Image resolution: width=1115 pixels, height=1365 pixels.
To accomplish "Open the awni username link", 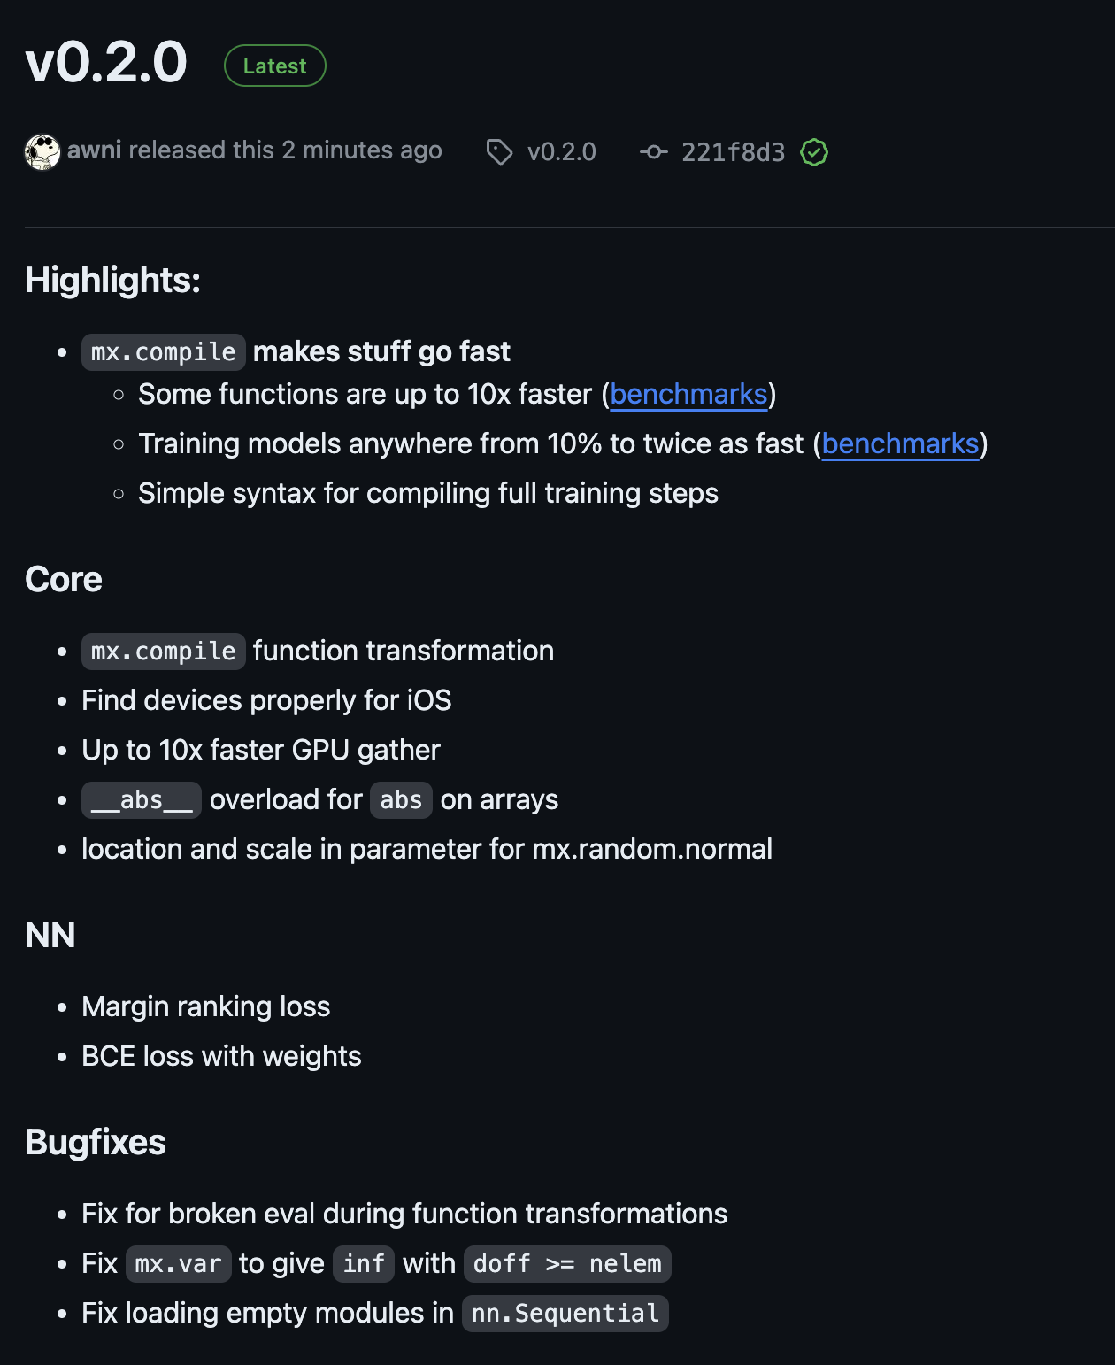I will coord(94,150).
